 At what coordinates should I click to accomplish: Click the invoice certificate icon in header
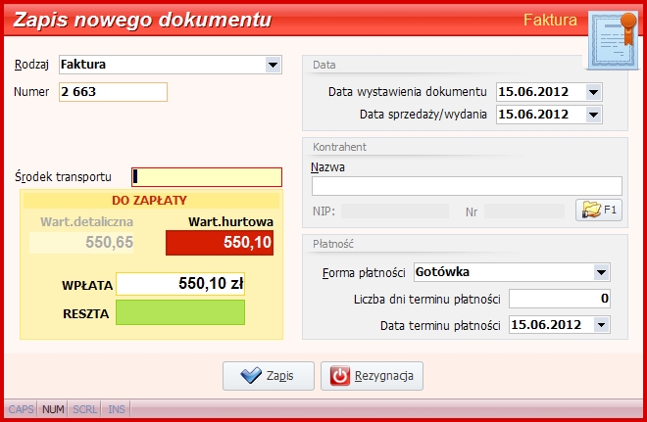click(613, 40)
